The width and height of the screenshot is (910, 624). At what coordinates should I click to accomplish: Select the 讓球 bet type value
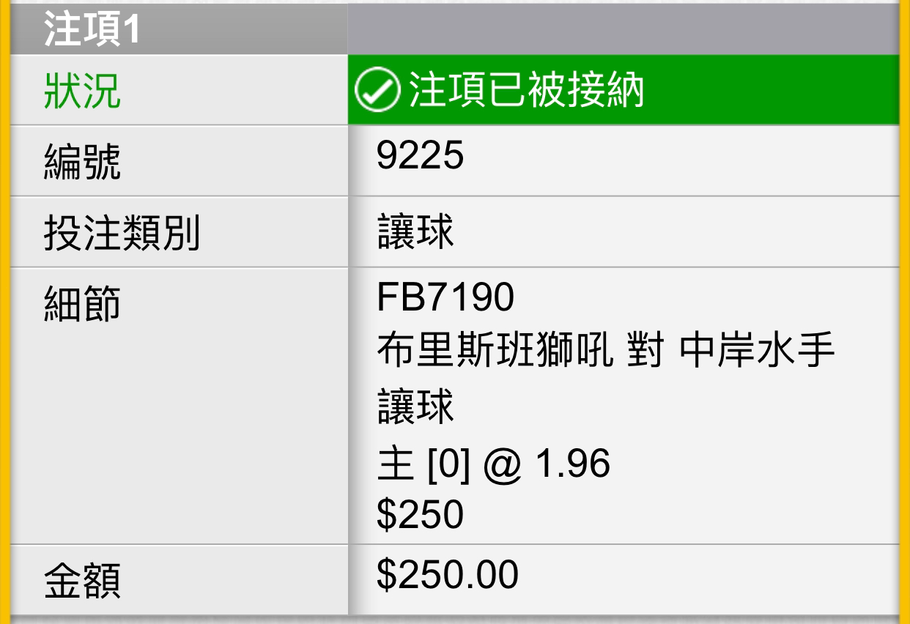pos(415,231)
